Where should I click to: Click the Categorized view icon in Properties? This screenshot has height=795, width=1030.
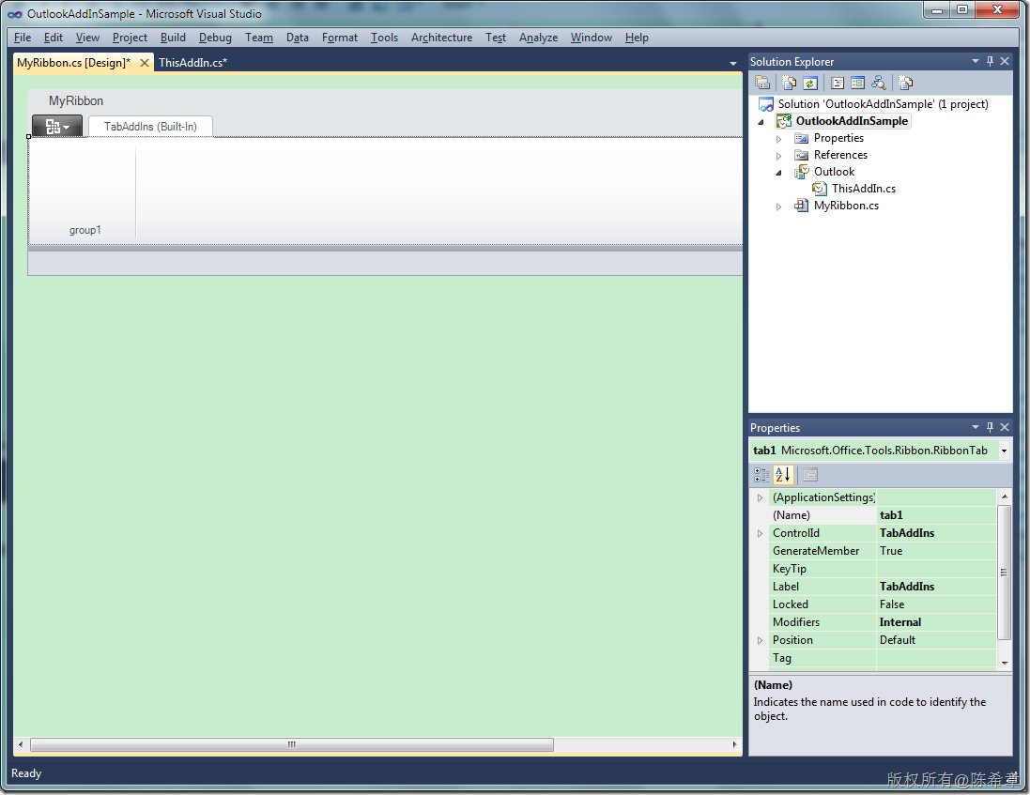click(x=761, y=475)
